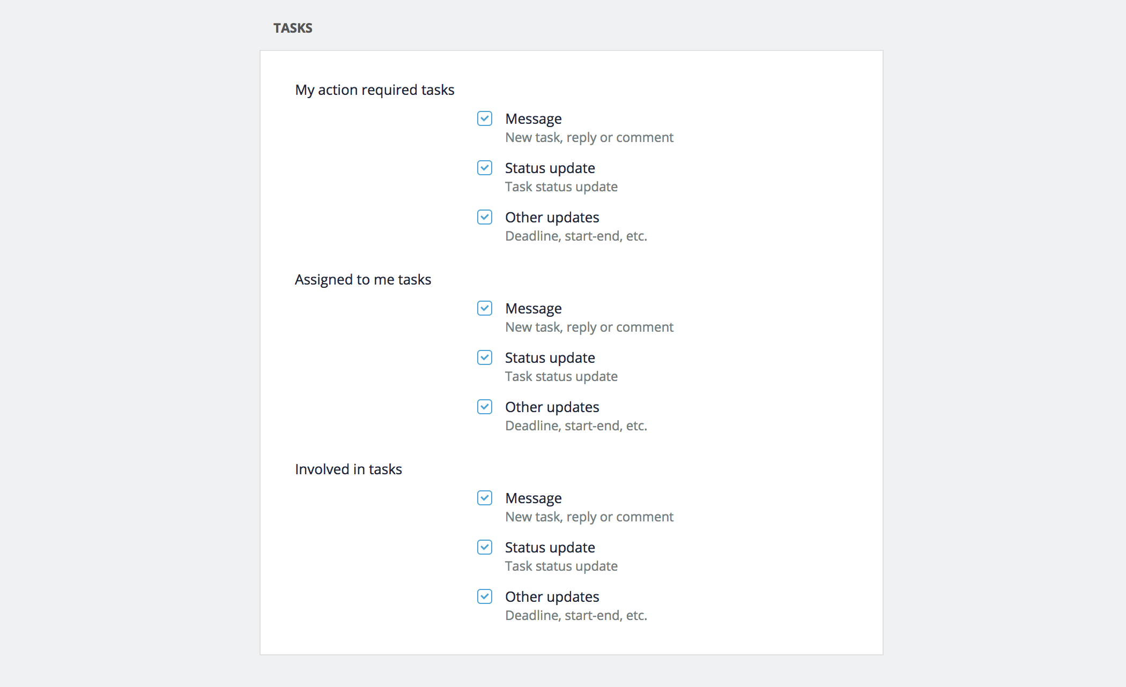Select Other updates label in Assigned to me tasks

(552, 407)
